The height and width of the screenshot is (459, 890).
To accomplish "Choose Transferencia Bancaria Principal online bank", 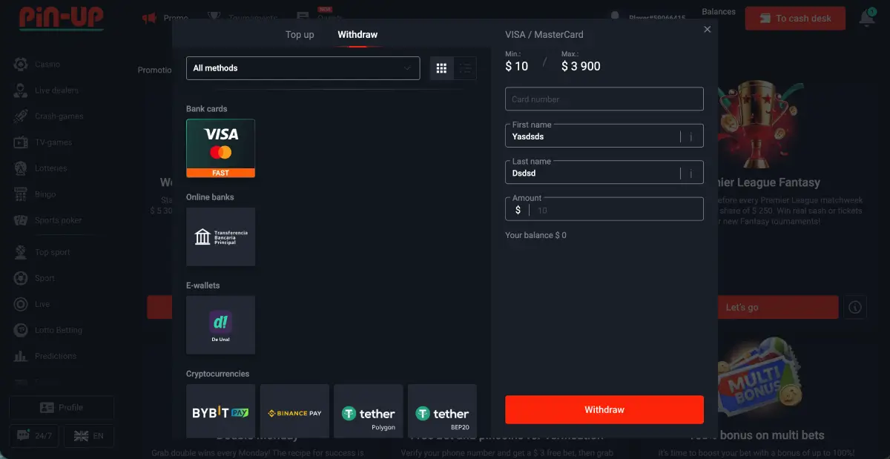I will click(220, 237).
